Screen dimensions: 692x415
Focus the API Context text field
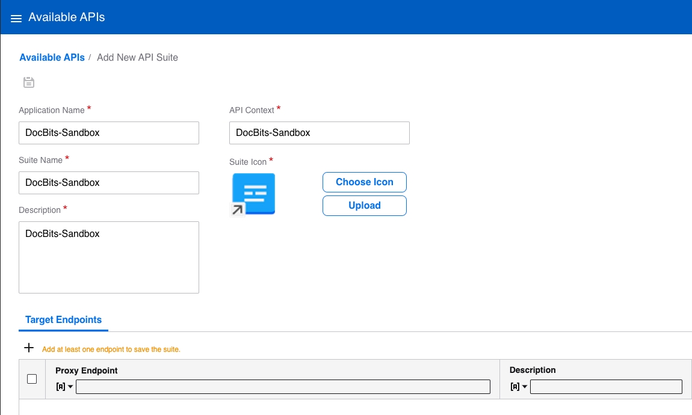tap(319, 132)
